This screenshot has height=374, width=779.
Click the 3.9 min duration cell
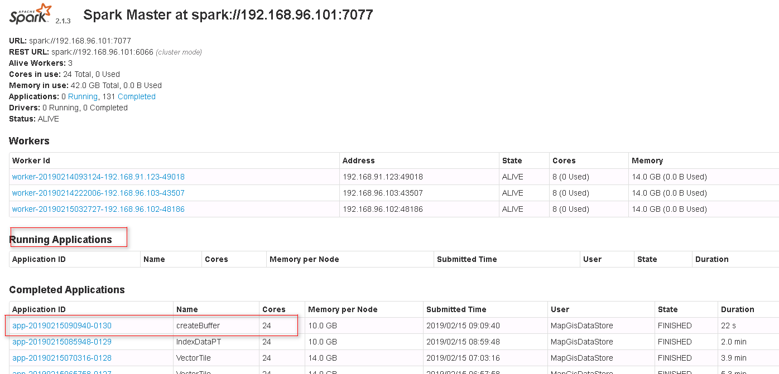pos(734,358)
